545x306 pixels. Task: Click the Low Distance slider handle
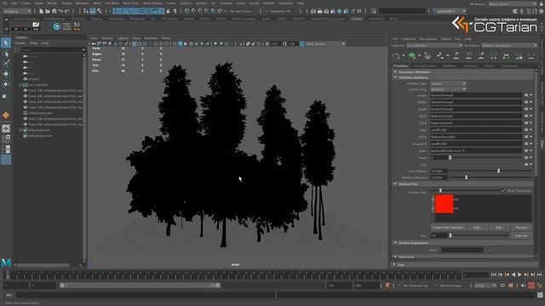(499, 171)
